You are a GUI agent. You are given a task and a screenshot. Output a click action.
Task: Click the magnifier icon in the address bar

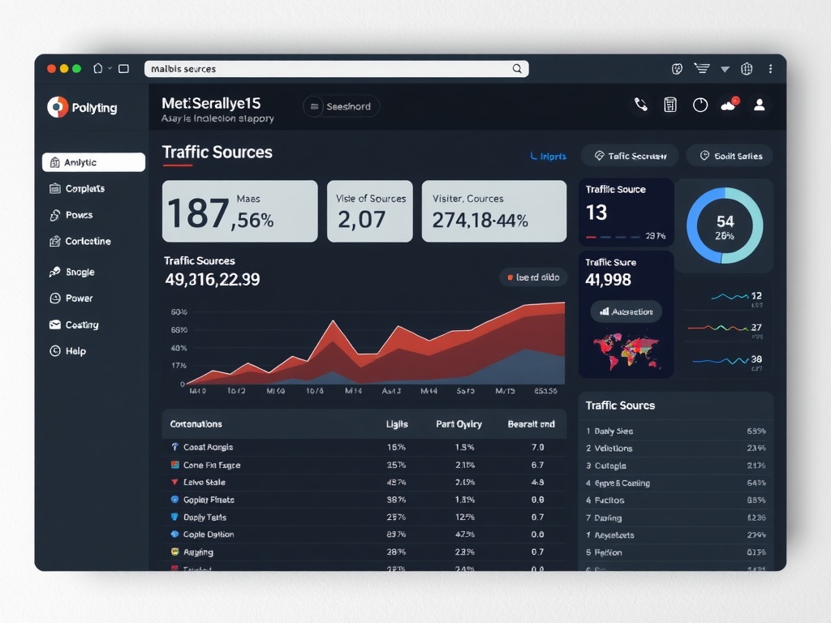coord(517,69)
